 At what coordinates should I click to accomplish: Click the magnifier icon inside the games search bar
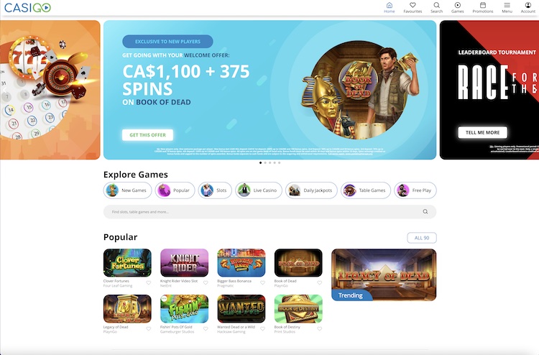pyautogui.click(x=425, y=212)
